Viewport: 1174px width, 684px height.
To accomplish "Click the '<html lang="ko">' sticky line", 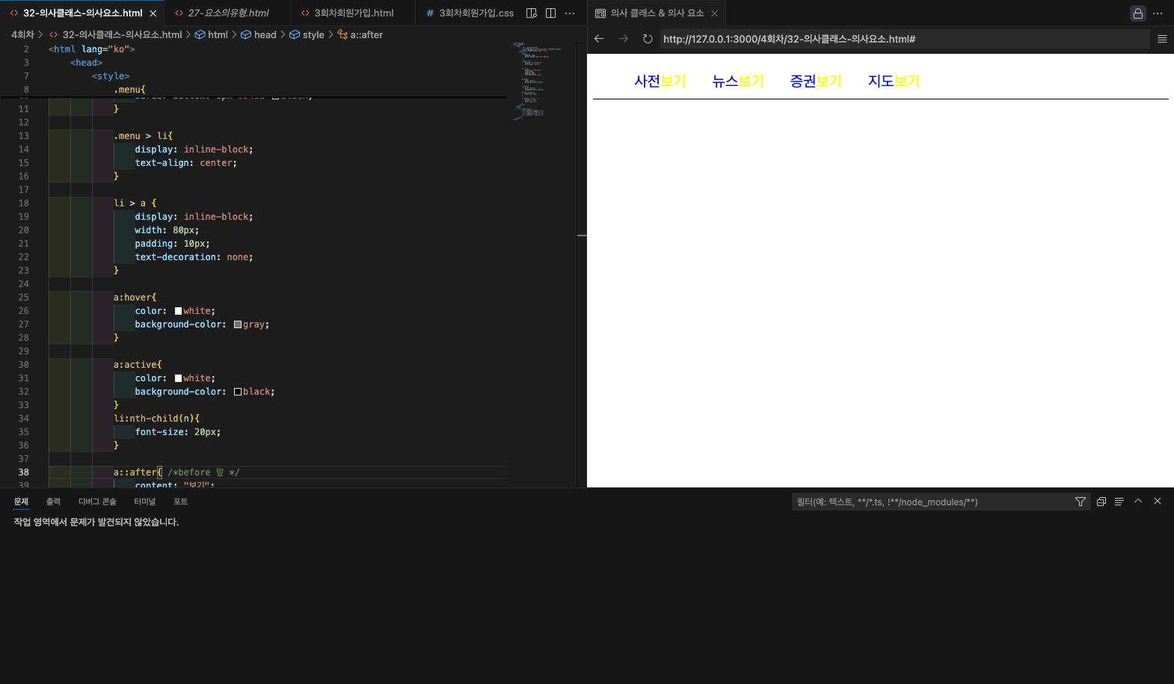I will pyautogui.click(x=91, y=49).
